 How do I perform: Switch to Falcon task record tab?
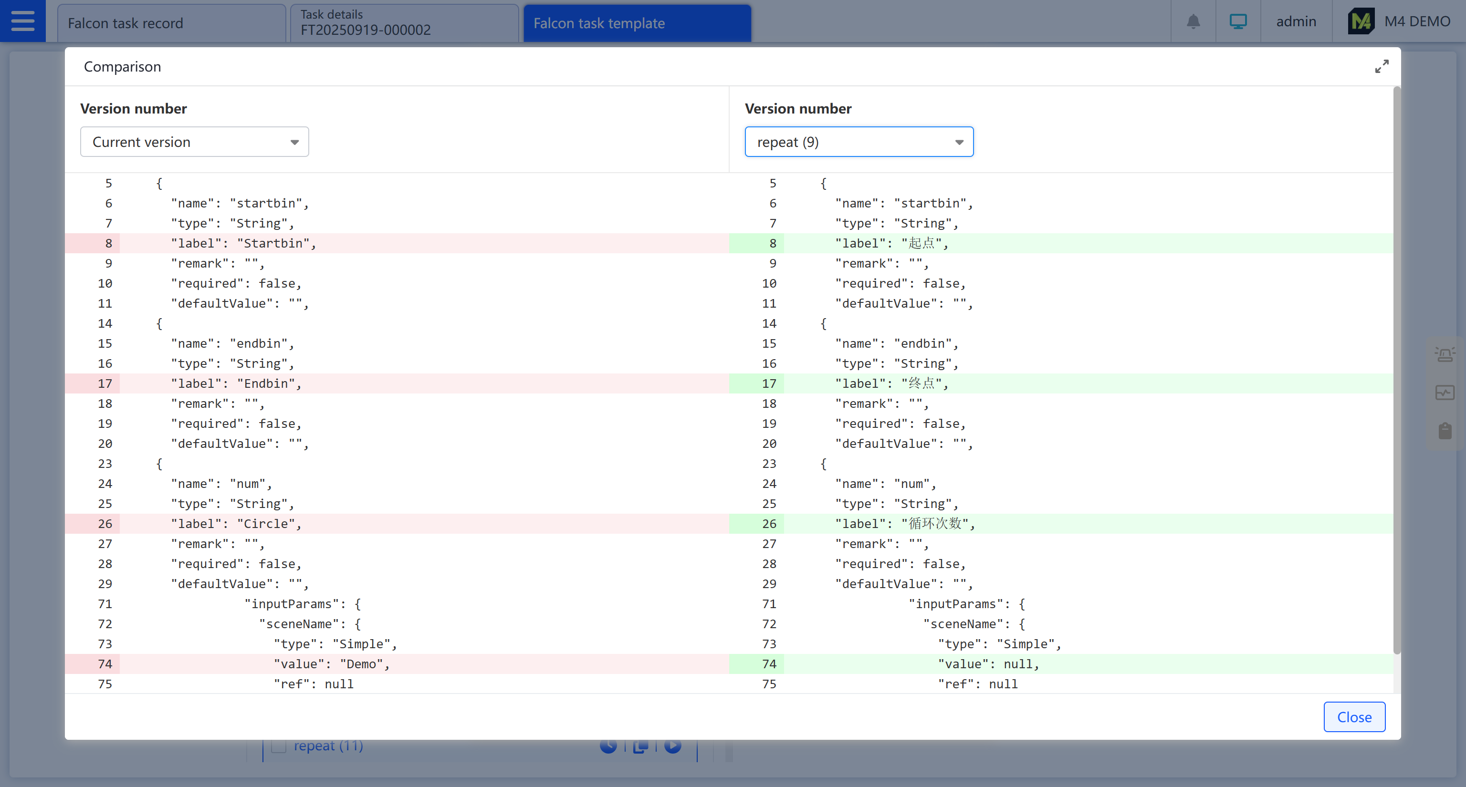coord(171,23)
